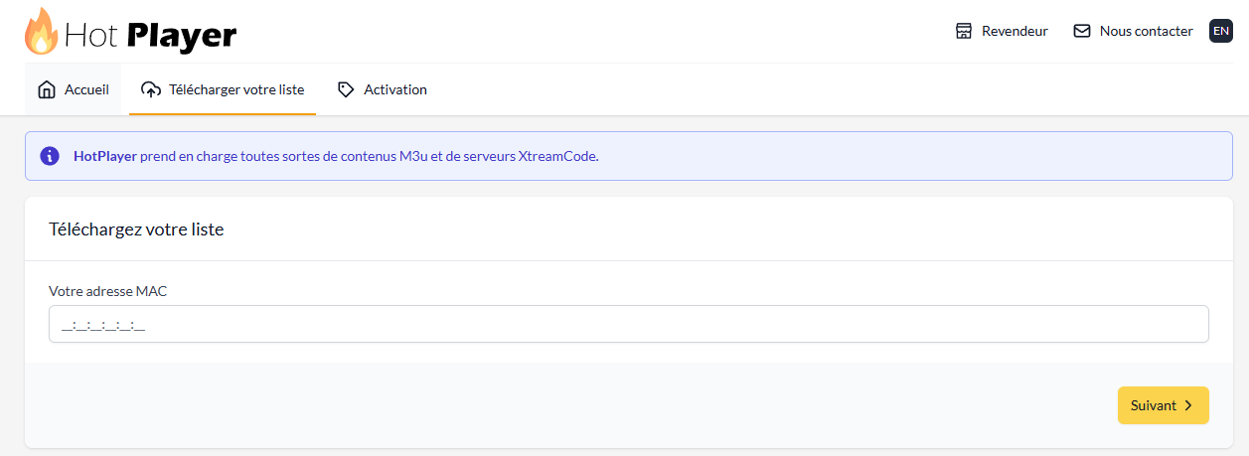
Task: Click the blue info circle icon
Action: [50, 156]
